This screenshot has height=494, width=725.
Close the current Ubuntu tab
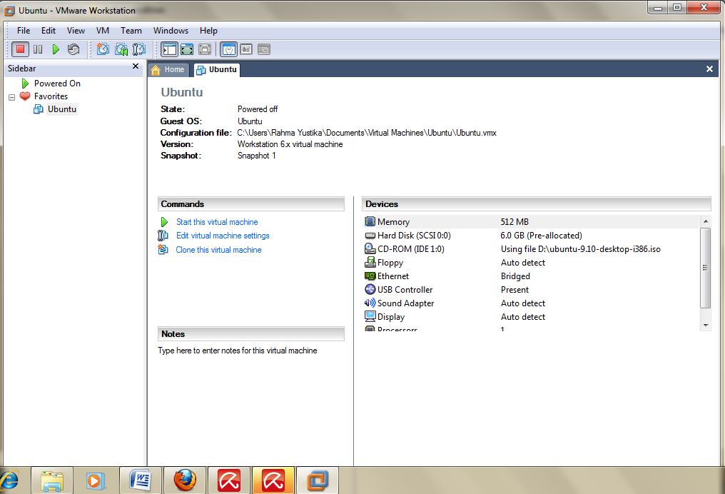(x=709, y=69)
